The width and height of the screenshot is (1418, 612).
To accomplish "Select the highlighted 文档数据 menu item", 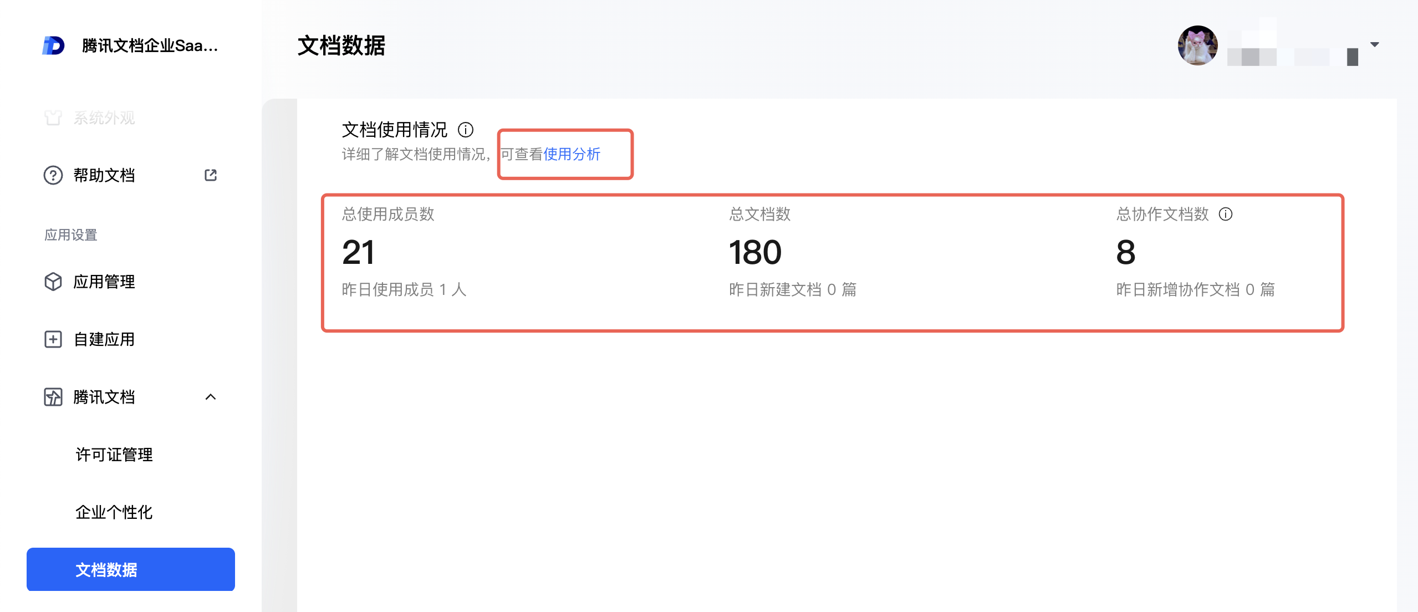I will pyautogui.click(x=131, y=569).
